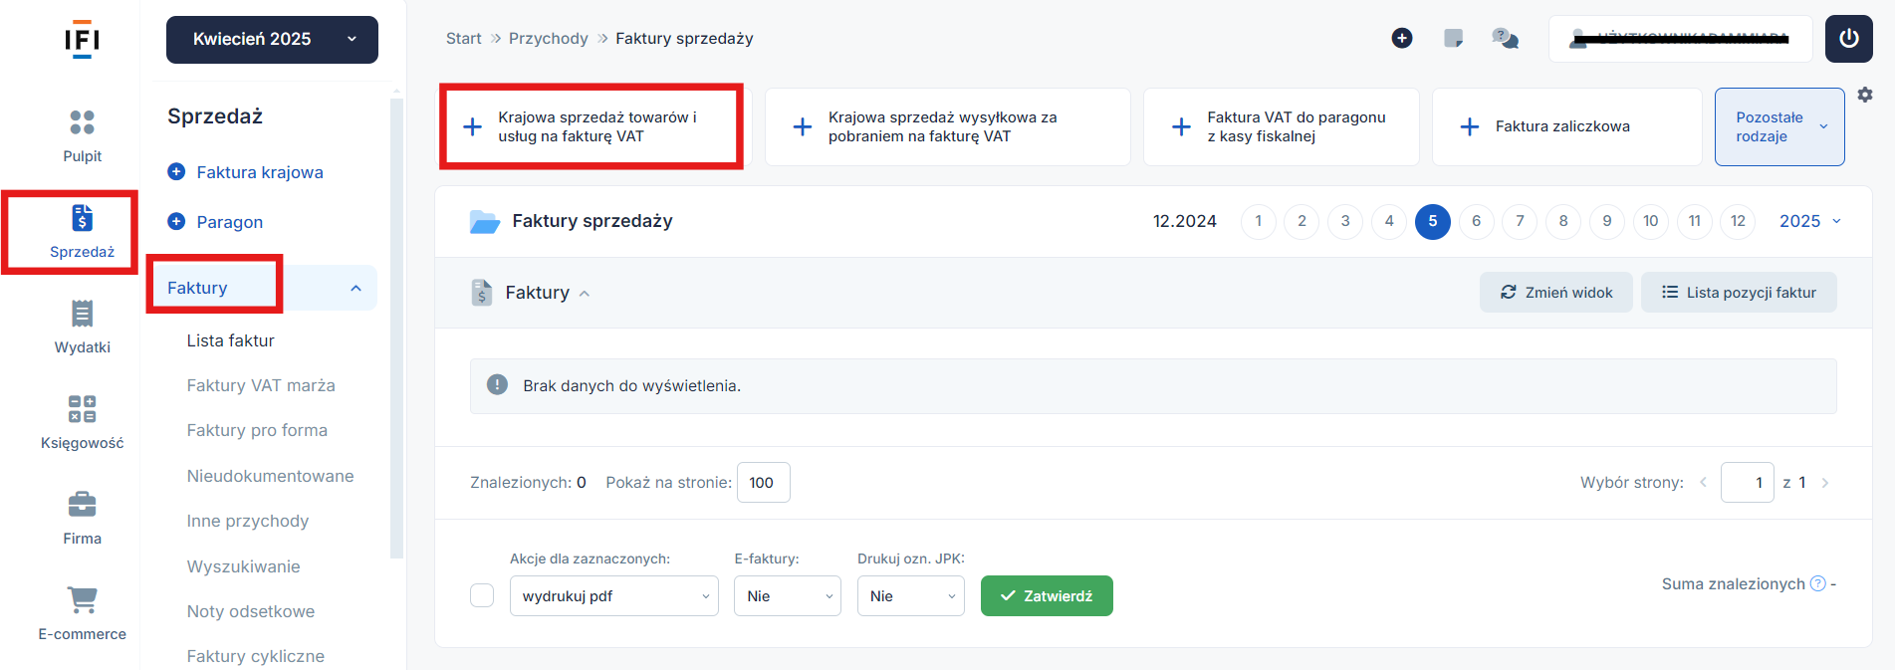Collapse the Faktury panel header chevron

(x=585, y=294)
